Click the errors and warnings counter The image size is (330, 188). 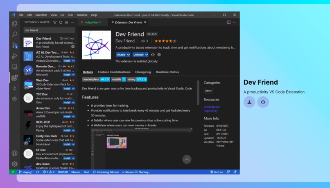[x=49, y=172]
